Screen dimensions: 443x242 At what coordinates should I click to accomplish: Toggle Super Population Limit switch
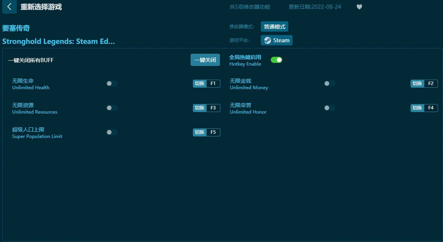pyautogui.click(x=112, y=132)
